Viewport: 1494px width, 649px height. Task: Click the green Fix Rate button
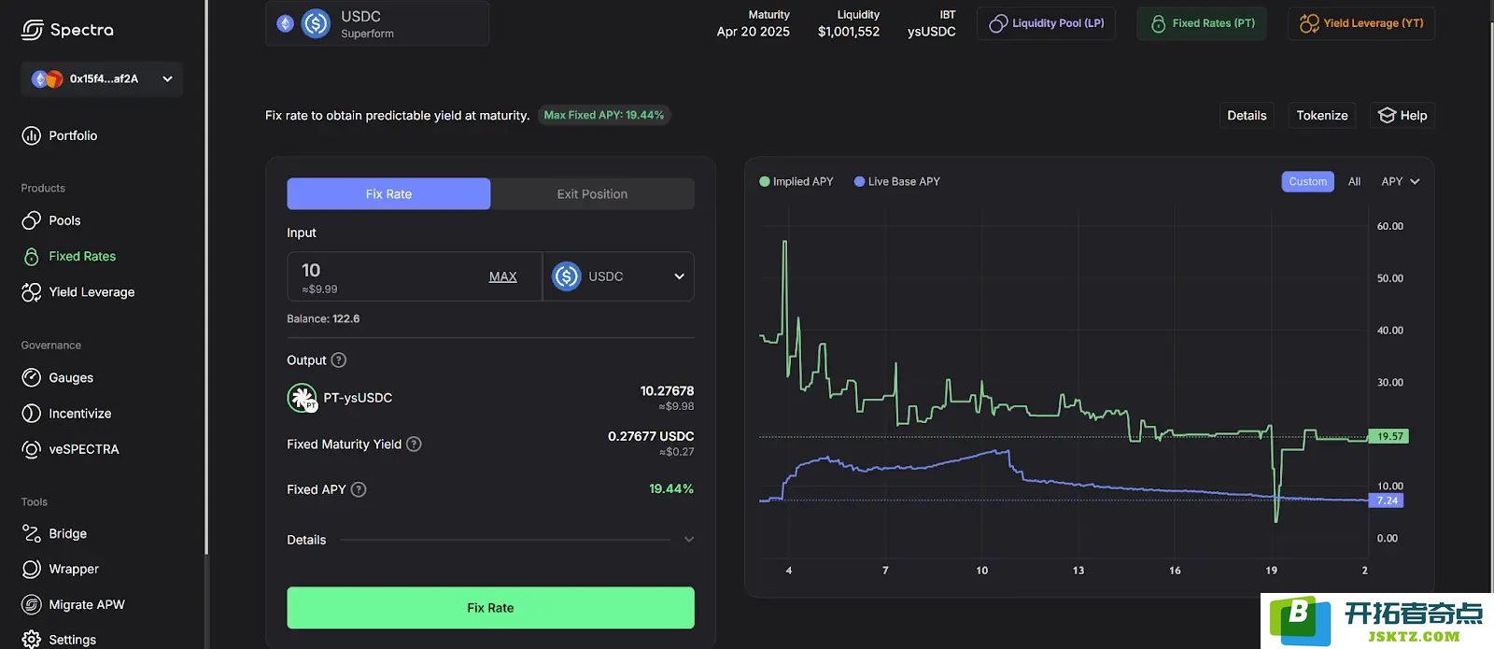(490, 608)
